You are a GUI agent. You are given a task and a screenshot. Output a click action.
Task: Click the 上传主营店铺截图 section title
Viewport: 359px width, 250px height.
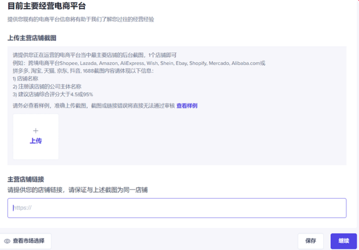coord(32,38)
